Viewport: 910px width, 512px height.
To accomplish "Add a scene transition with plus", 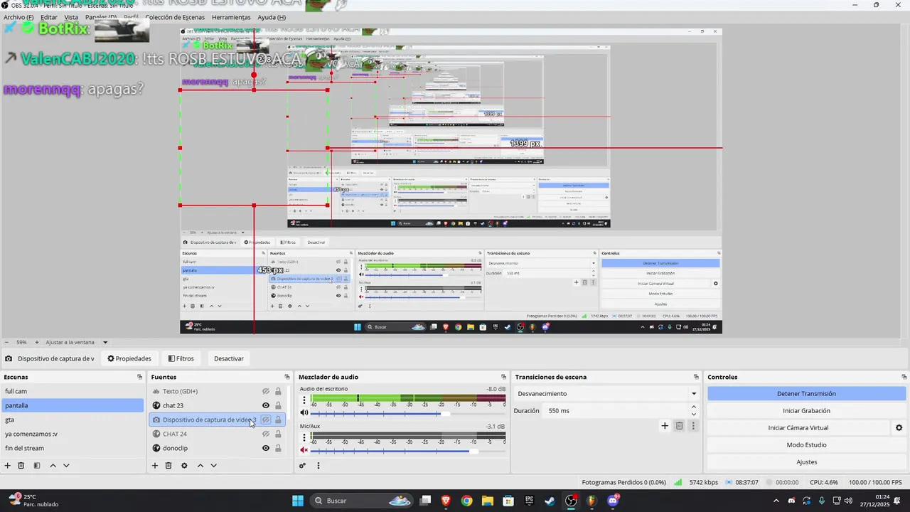I will (x=665, y=426).
